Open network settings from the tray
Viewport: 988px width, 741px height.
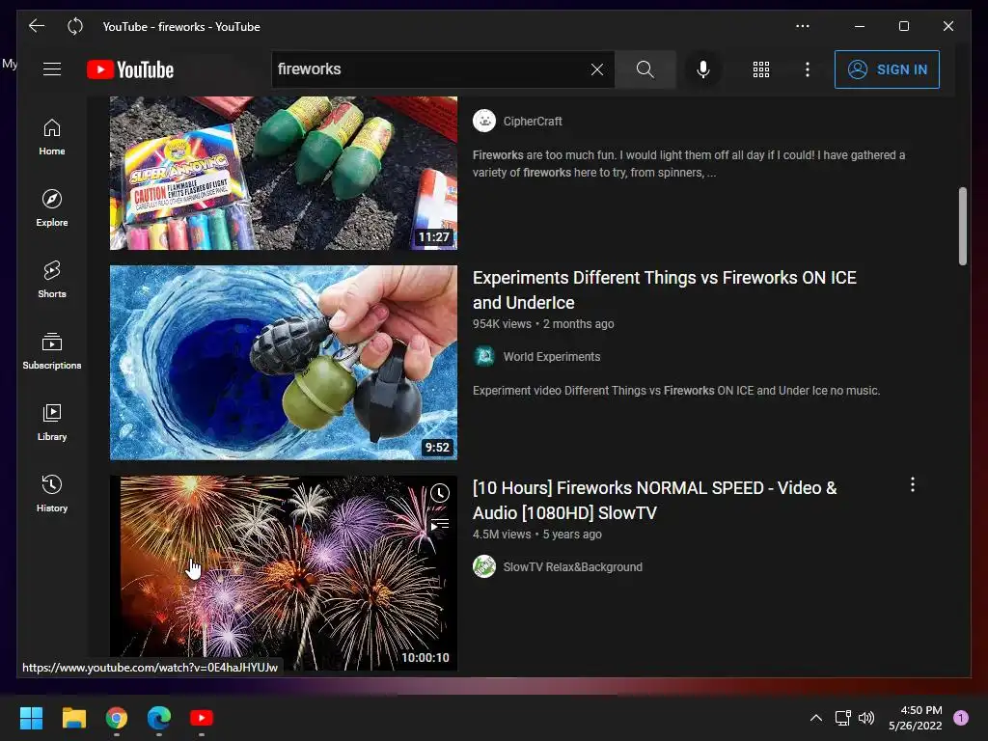[x=842, y=718]
